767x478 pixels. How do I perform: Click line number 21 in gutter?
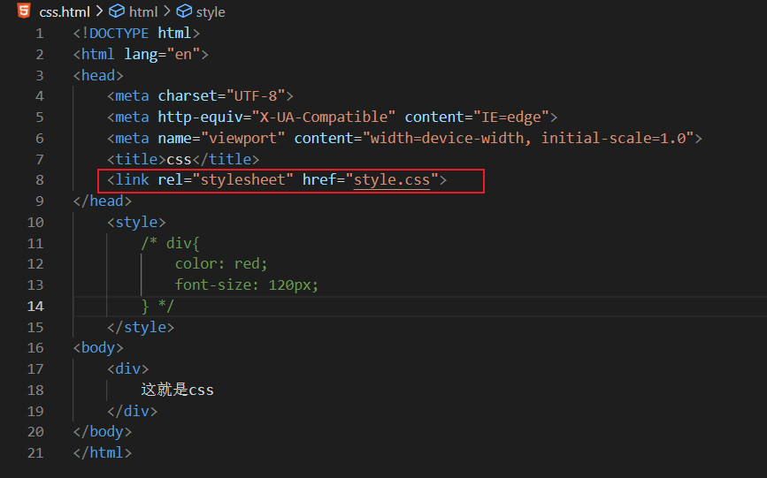point(35,453)
